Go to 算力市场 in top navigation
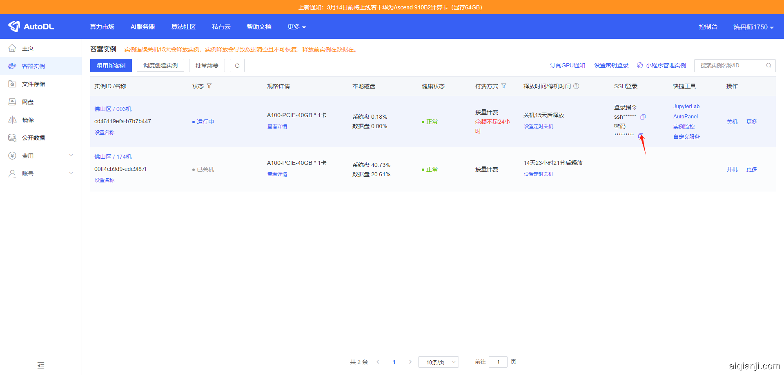Screen dimensions: 784x375 102,27
